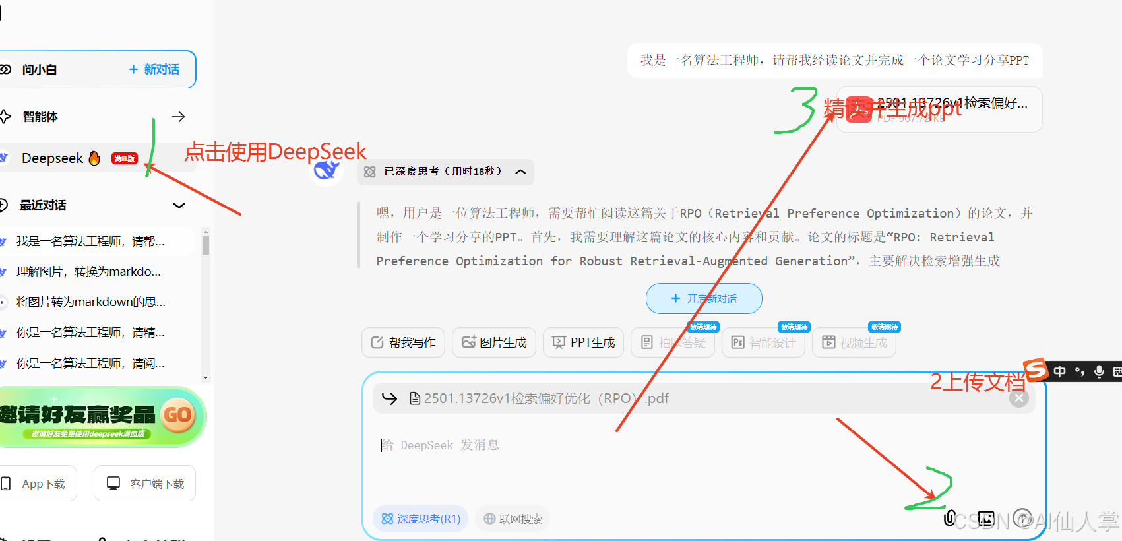
Task: Click the paperclip attach file icon
Action: (949, 518)
